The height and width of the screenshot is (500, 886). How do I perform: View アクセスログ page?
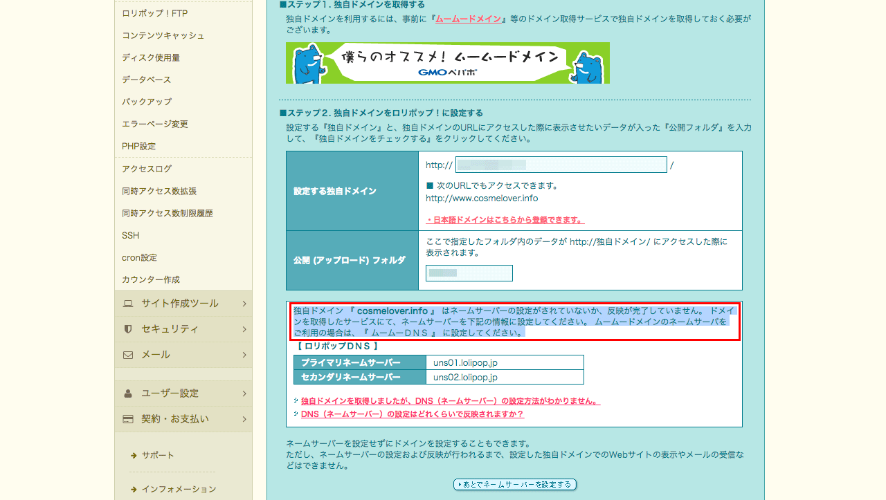[x=146, y=169]
